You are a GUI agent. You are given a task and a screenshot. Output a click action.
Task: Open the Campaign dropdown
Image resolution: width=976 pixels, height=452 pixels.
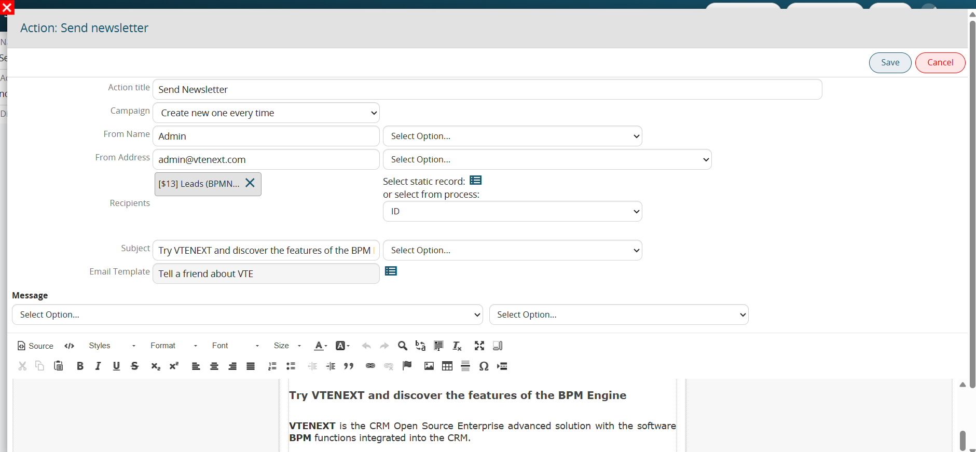[x=266, y=113]
